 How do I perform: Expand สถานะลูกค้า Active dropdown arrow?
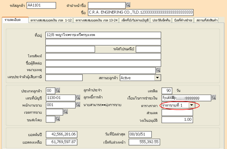pos(157,78)
